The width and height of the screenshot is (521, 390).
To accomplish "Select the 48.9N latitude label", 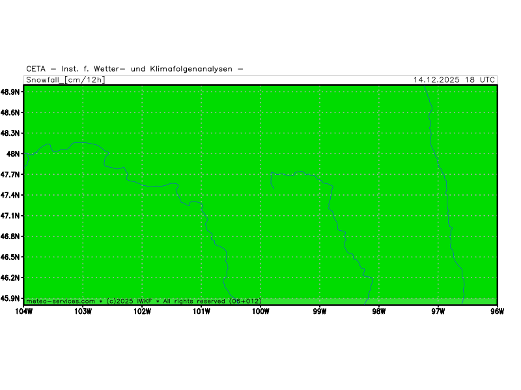I will tap(10, 92).
